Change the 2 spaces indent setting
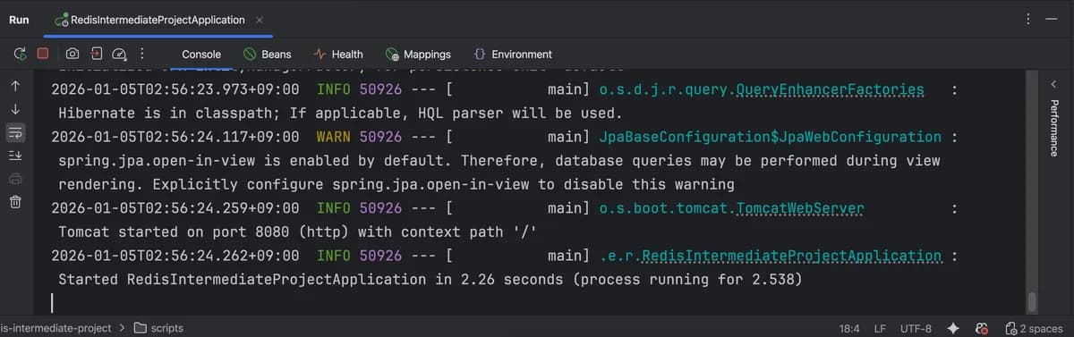This screenshot has width=1074, height=337. [x=1034, y=328]
